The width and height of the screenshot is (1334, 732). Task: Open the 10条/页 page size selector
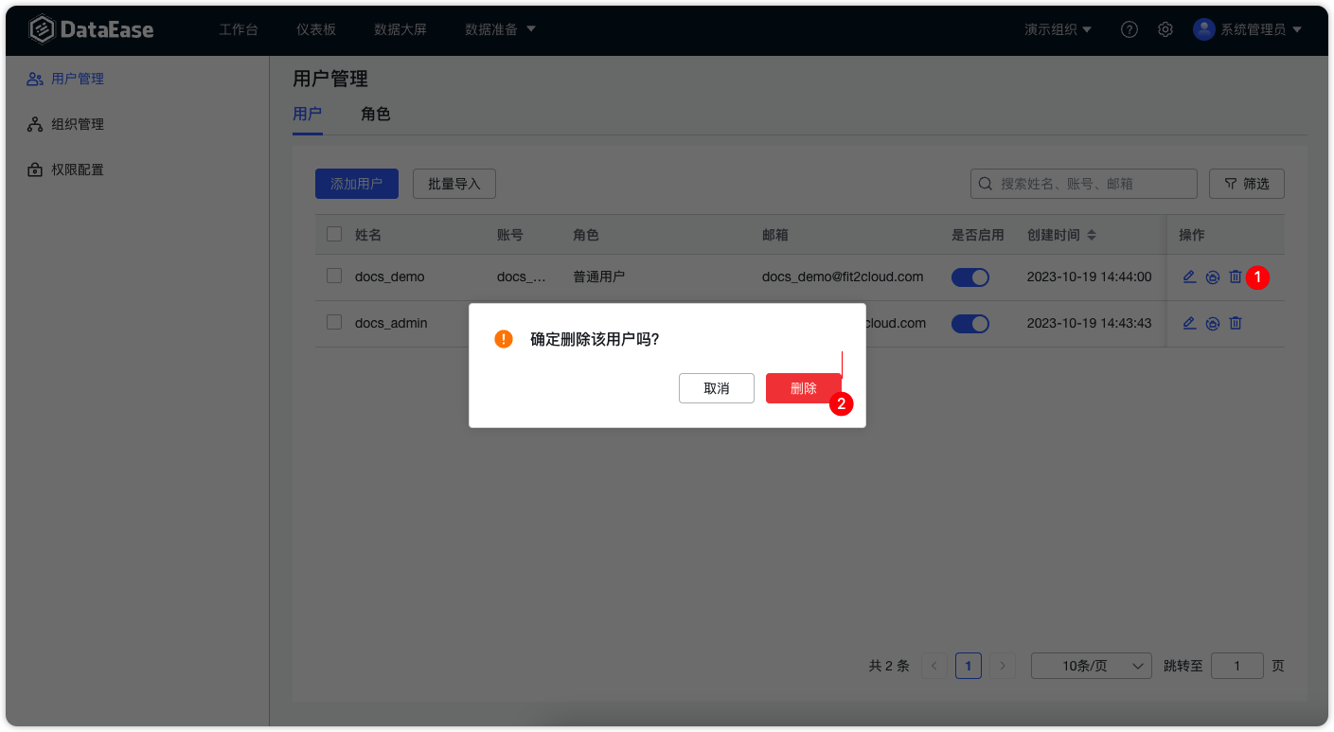(1091, 665)
